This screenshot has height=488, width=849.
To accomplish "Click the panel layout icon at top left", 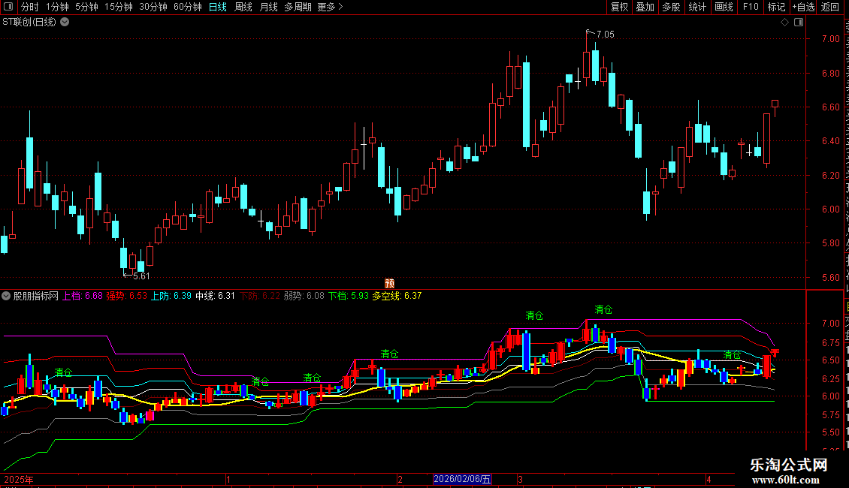I will coord(8,7).
